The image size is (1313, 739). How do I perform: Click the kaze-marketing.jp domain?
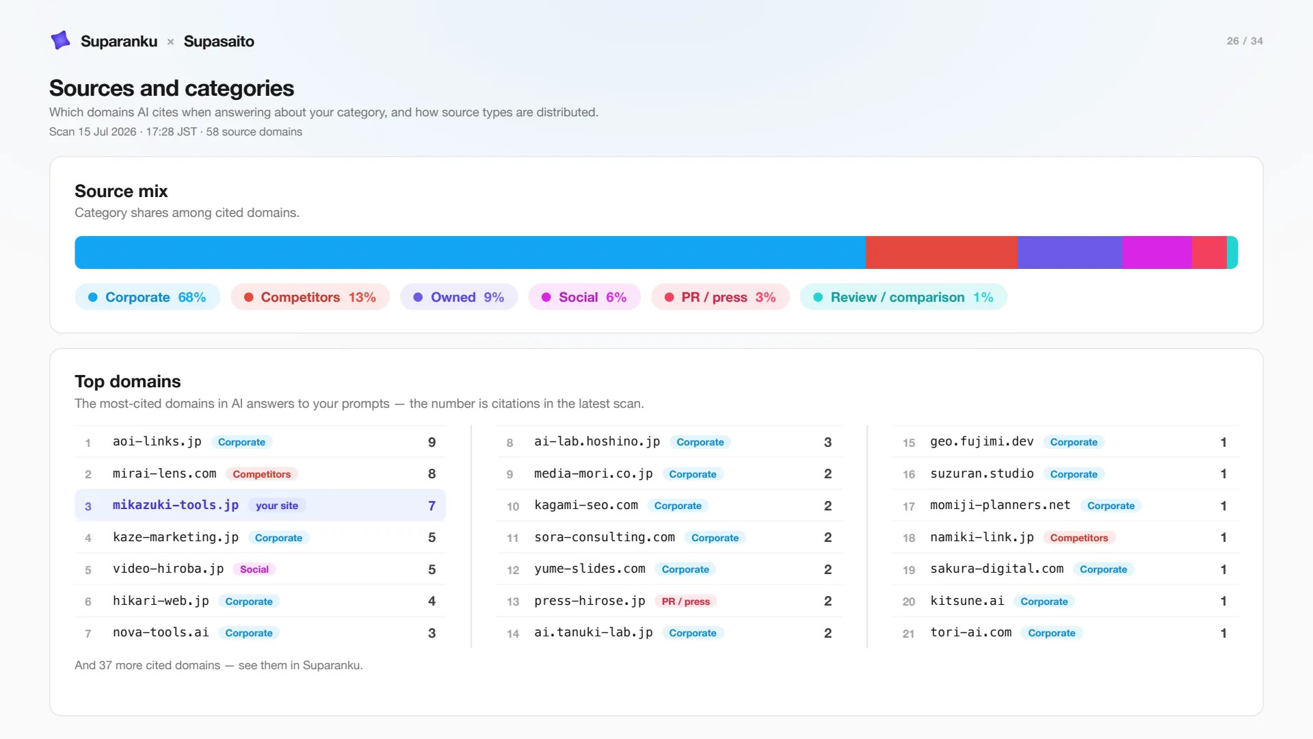(176, 537)
